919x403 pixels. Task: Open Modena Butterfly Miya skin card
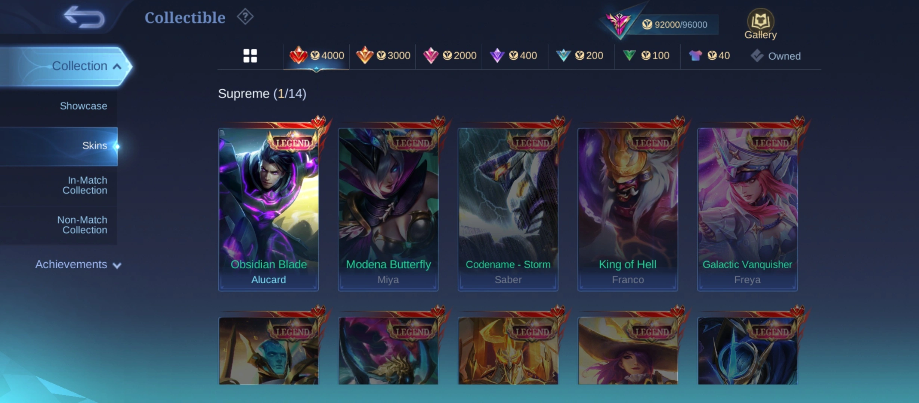coord(388,209)
